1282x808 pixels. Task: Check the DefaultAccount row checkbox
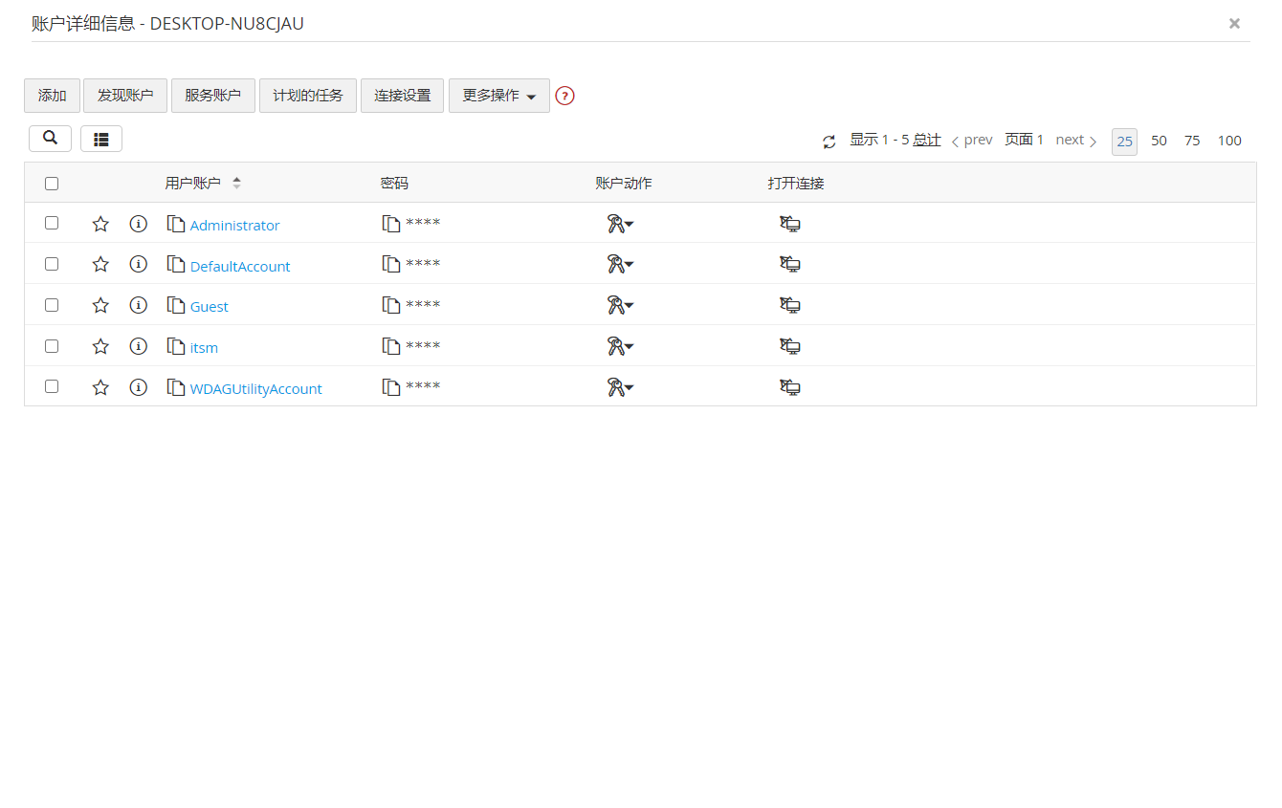[52, 264]
